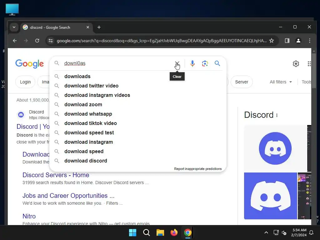
Task: Select suggestion "download speed test"
Action: (x=138, y=132)
